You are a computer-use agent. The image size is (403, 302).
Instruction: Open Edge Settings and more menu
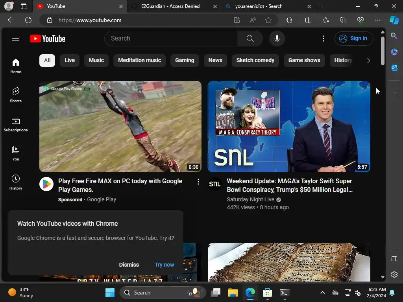[377, 20]
